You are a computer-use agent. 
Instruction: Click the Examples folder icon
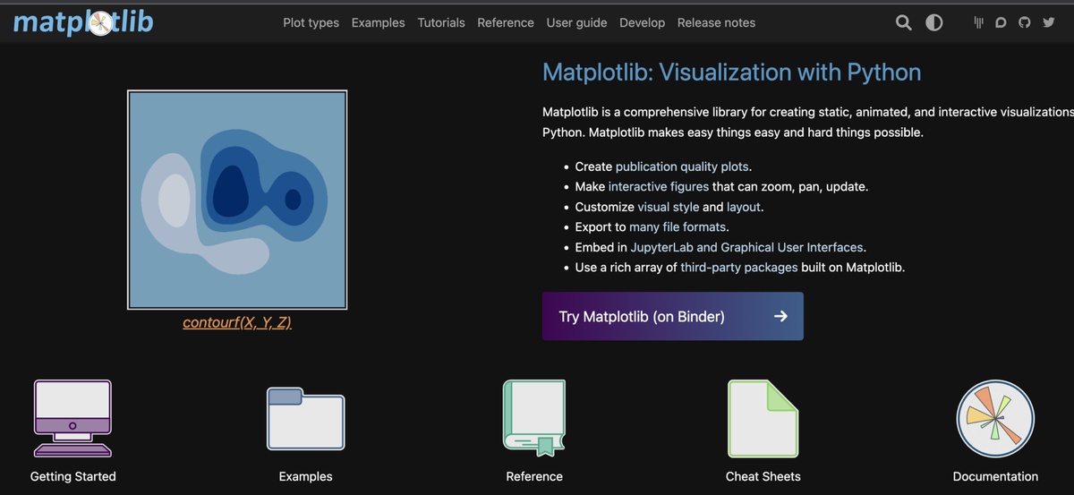click(305, 418)
